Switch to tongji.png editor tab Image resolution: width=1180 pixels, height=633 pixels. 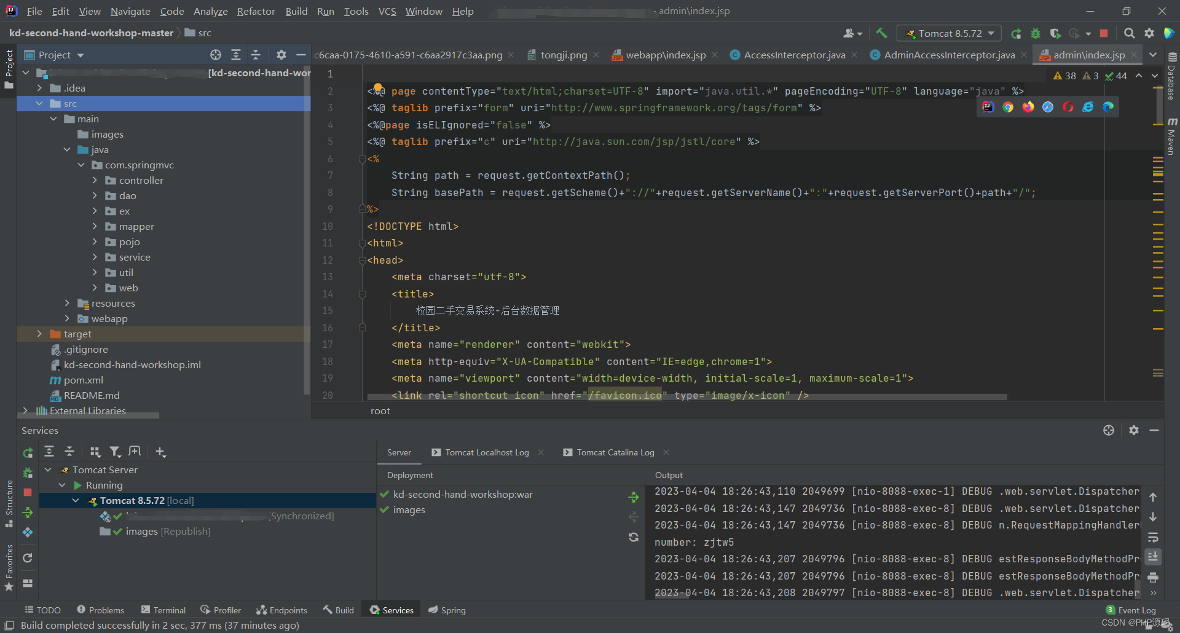(564, 55)
